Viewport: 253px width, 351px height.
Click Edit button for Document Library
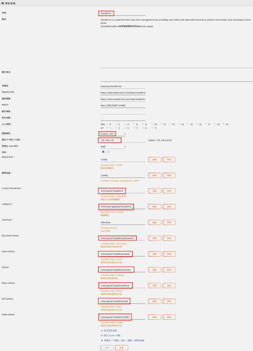point(155,238)
